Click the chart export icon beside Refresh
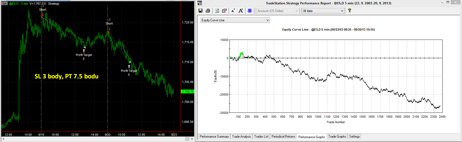Screen dimensions: 462x142 point(224,11)
